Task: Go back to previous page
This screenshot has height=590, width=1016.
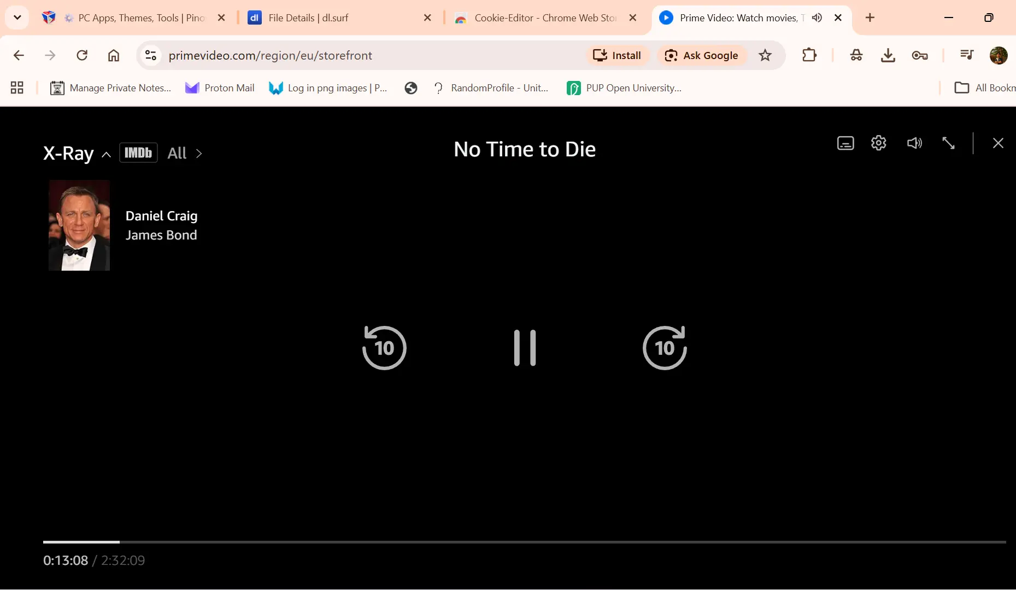Action: click(19, 55)
